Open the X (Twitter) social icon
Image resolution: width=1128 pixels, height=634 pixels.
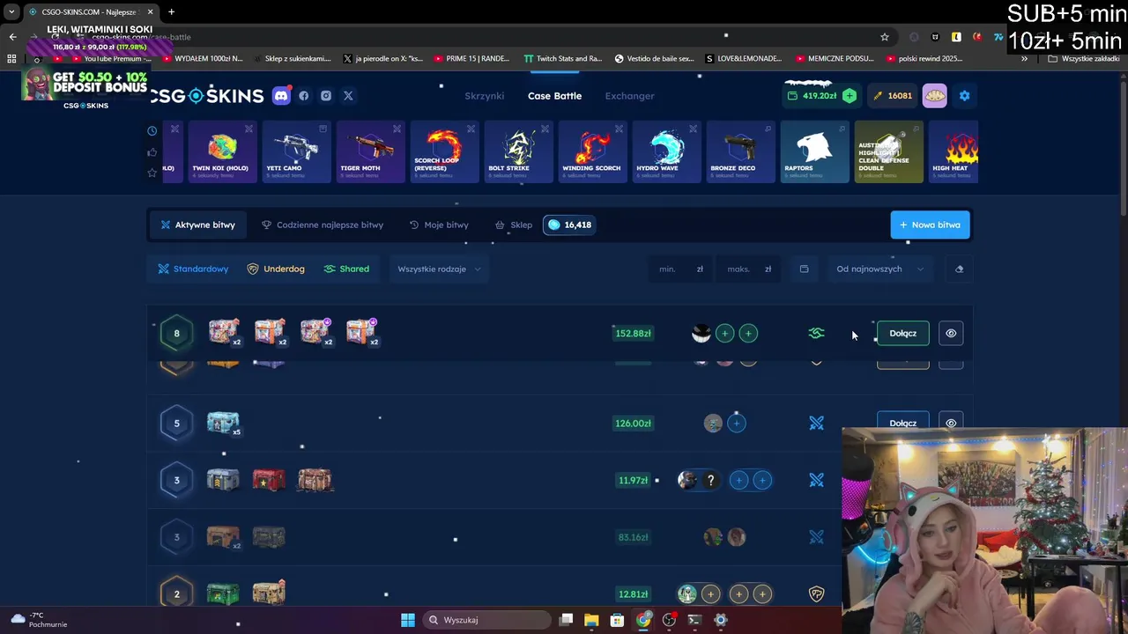tap(348, 95)
